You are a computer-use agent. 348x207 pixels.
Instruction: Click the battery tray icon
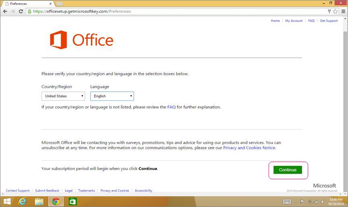pos(310,202)
